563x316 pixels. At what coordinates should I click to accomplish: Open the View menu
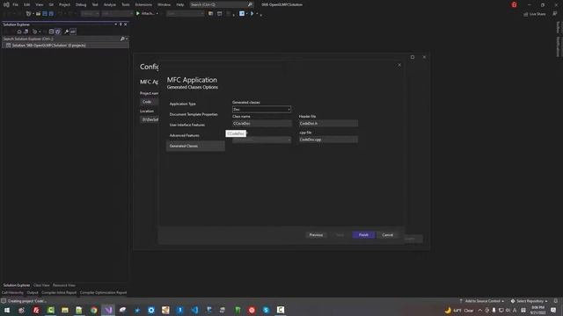click(x=39, y=4)
